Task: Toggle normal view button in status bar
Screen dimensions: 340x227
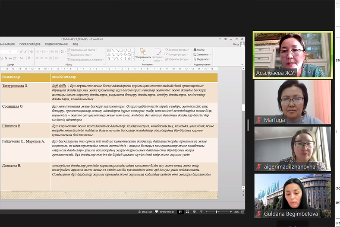Action: [x=182, y=211]
